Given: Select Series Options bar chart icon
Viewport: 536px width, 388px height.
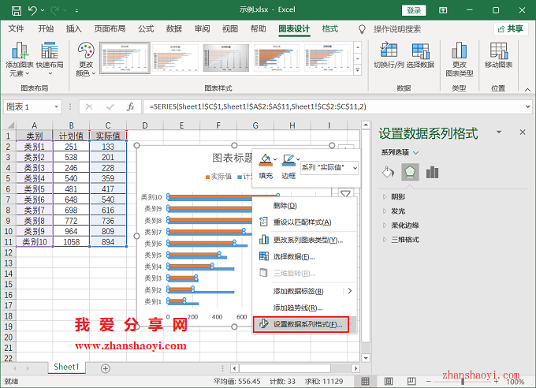Looking at the screenshot, I should pyautogui.click(x=432, y=172).
